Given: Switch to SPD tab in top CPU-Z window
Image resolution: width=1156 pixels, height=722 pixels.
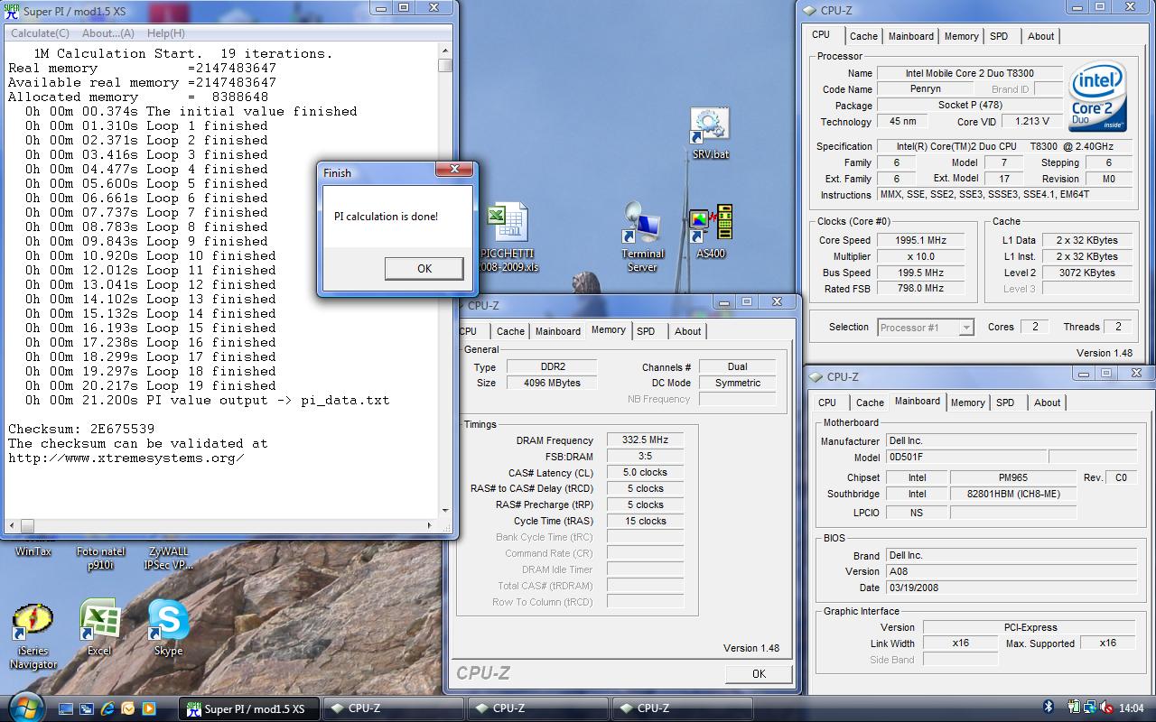Looking at the screenshot, I should pos(999,36).
